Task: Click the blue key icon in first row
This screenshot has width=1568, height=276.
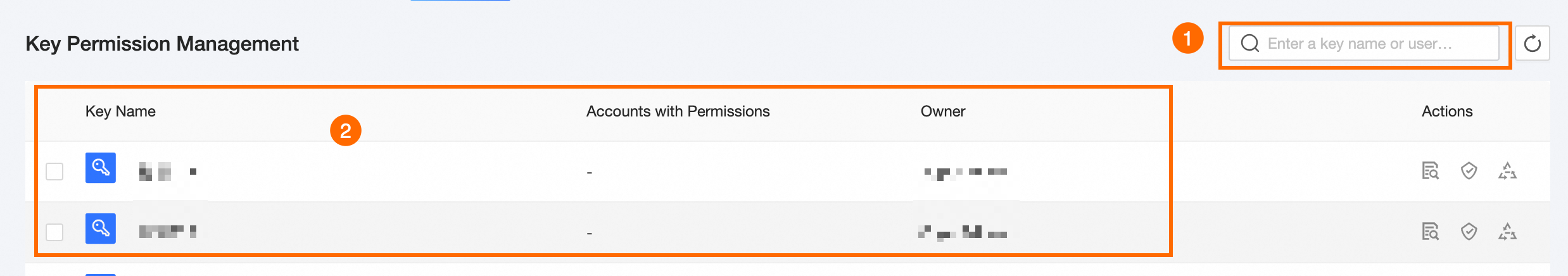Action: [101, 168]
